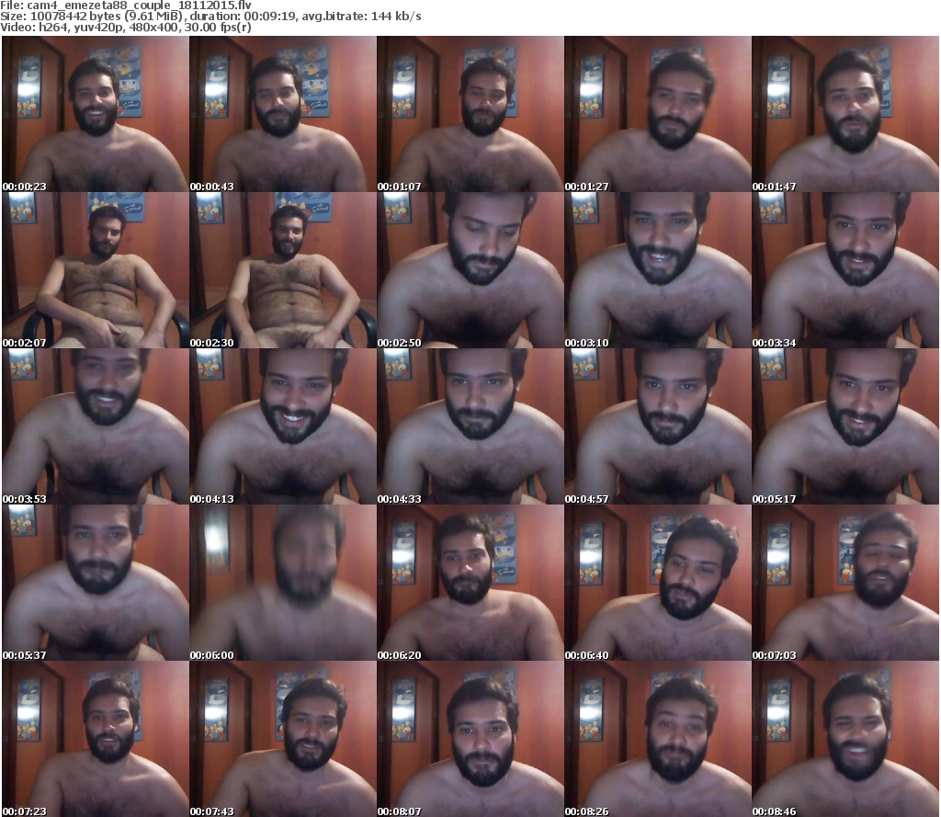Click the file name cam4_emezeta88_couple_18112015.flv
Image resolution: width=941 pixels, height=817 pixels.
139,6
